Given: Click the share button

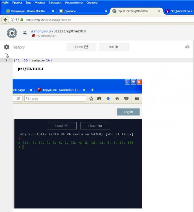Looking at the screenshot, I should pyautogui.click(x=81, y=47).
